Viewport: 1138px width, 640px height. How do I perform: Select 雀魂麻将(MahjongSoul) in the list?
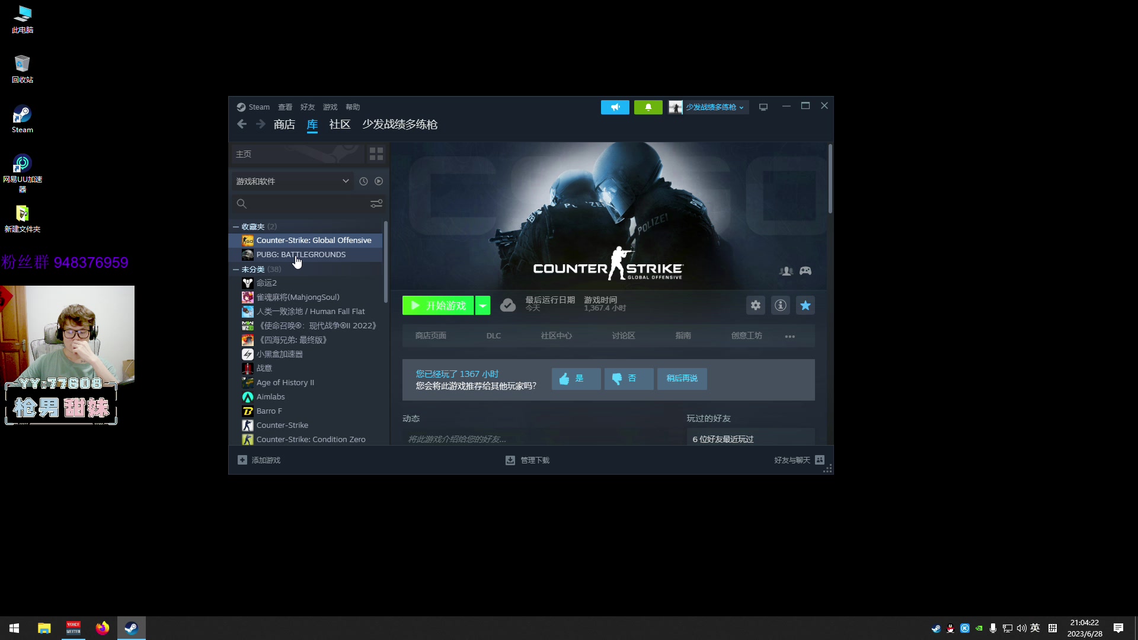click(306, 297)
